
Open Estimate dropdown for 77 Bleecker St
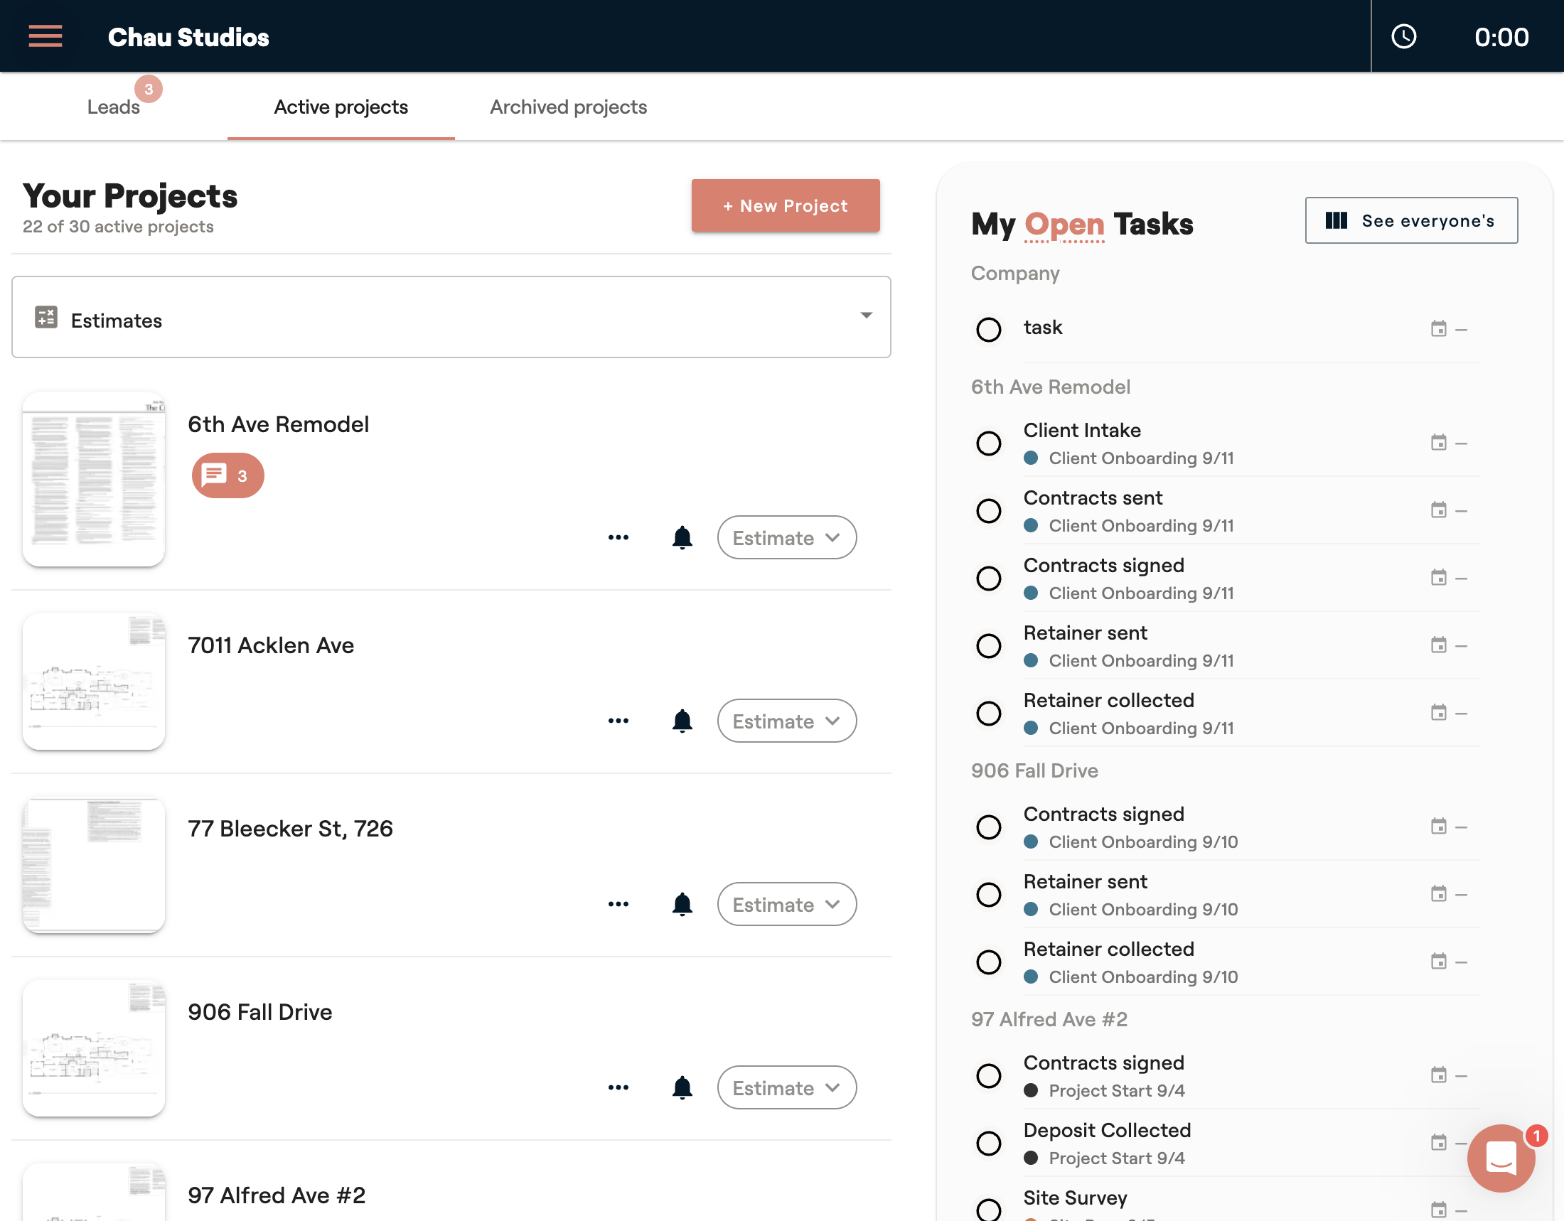(x=786, y=904)
